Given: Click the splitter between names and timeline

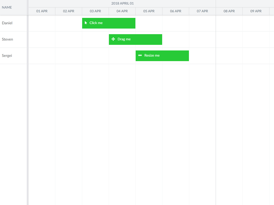Looking at the screenshot, I should (x=28, y=102).
